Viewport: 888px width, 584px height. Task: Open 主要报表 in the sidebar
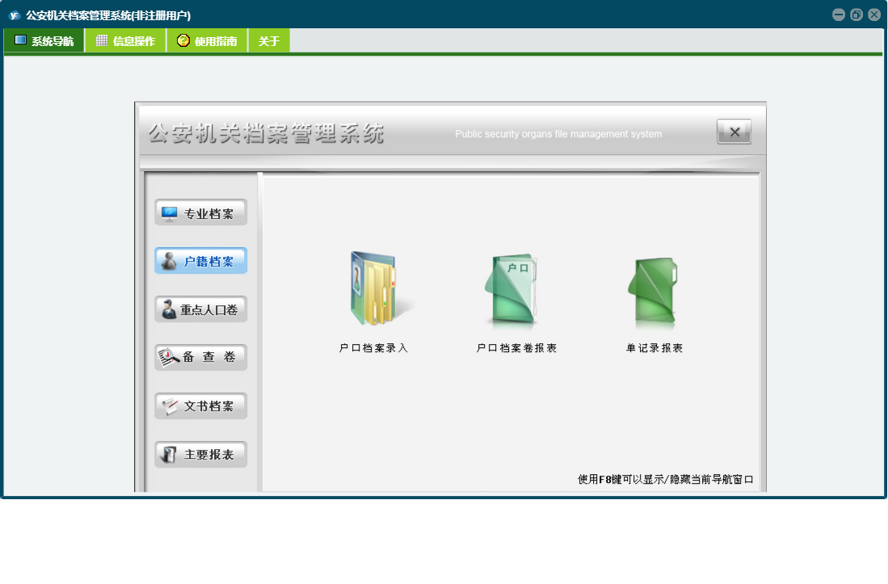coord(200,455)
